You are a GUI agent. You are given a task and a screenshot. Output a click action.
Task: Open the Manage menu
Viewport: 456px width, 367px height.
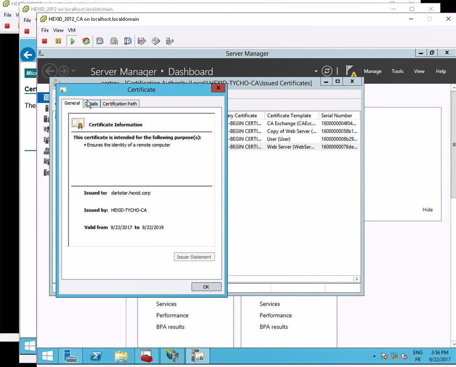[373, 71]
